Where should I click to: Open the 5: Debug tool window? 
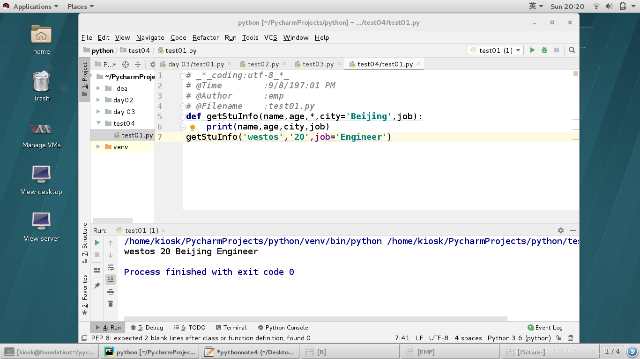pyautogui.click(x=147, y=328)
